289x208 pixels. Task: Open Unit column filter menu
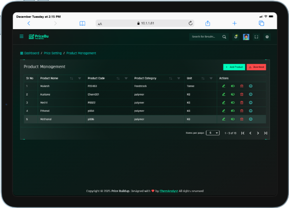click(x=211, y=78)
